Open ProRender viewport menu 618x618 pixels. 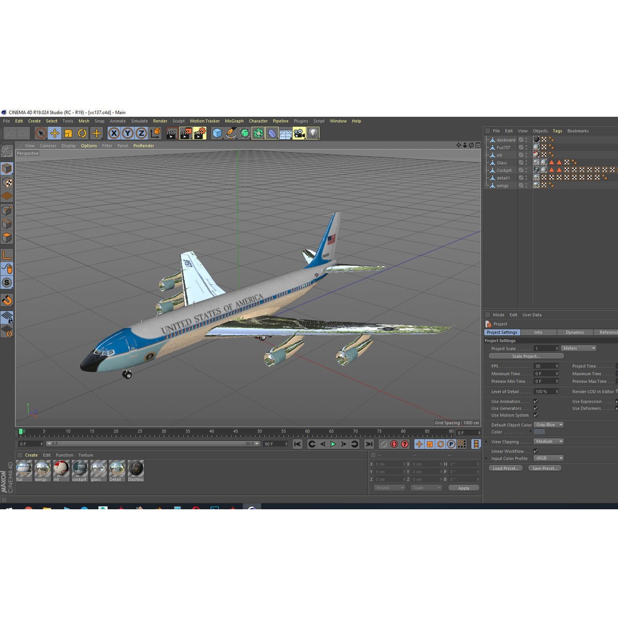coord(144,146)
